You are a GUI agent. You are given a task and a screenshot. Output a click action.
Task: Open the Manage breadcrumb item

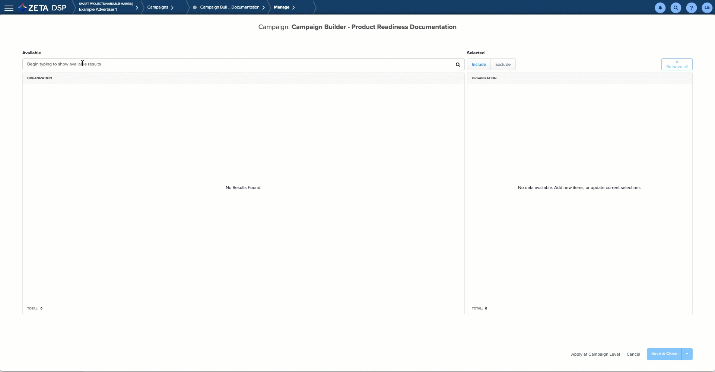click(281, 7)
